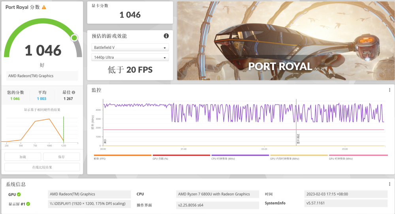Click the green checkmark next to 显示屏 #1
Viewport: 395px width, 214px height.
point(28,204)
